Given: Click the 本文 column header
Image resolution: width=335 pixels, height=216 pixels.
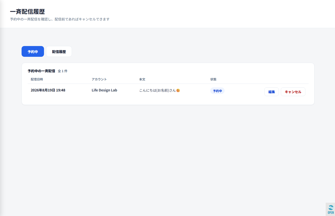Looking at the screenshot, I should (142, 79).
